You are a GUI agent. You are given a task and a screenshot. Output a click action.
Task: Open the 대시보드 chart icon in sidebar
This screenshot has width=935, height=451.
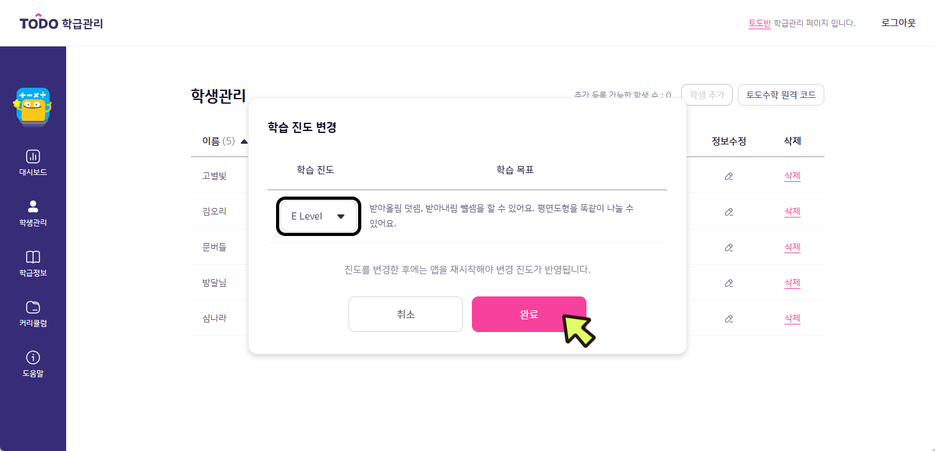click(33, 156)
